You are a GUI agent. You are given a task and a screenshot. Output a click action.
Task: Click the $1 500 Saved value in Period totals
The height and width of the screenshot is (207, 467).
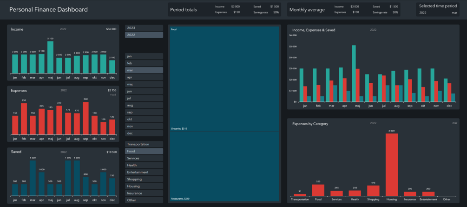click(275, 7)
